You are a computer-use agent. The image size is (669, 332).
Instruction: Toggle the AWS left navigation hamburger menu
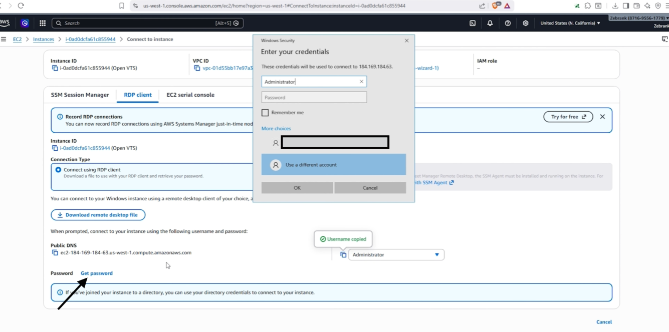click(x=4, y=39)
